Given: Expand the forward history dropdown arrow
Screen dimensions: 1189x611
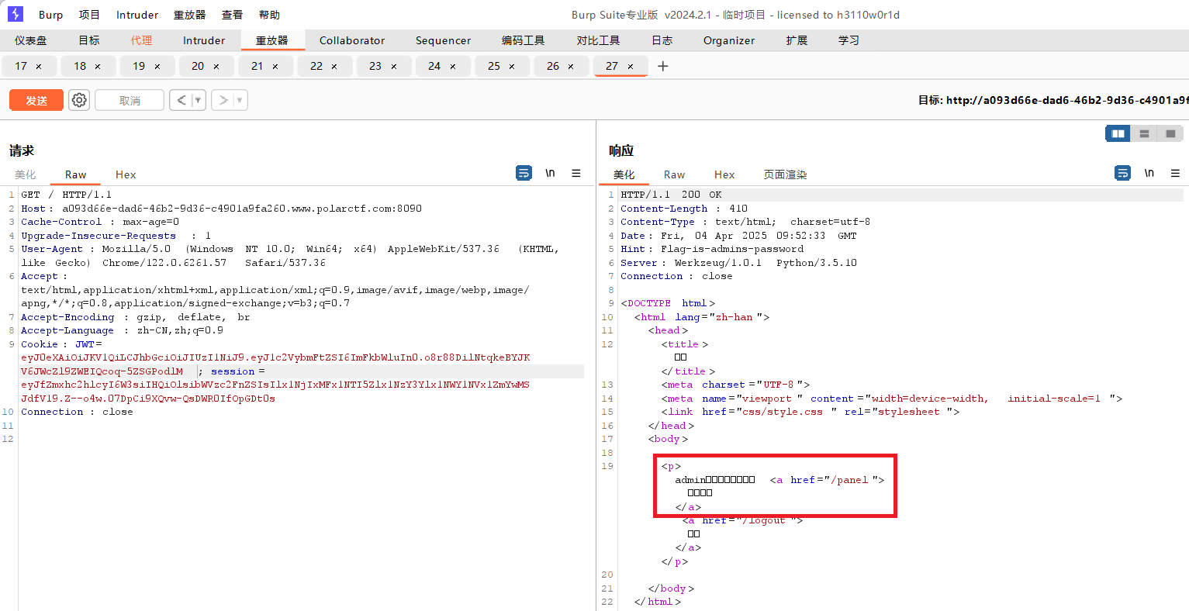Looking at the screenshot, I should coord(240,100).
